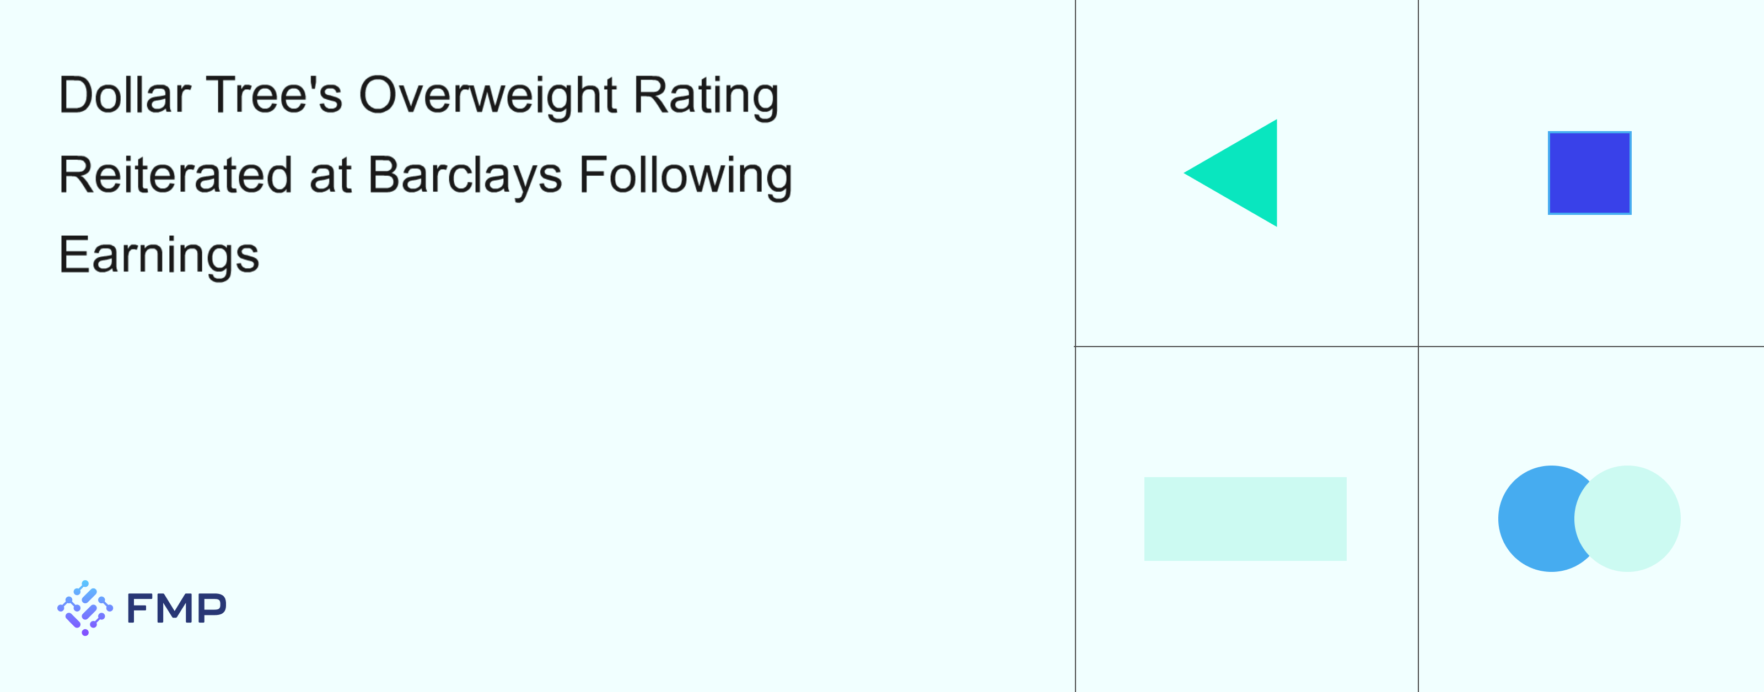Click the letter "M" in FMP wordmark
The width and height of the screenshot is (1764, 692).
pyautogui.click(x=175, y=608)
